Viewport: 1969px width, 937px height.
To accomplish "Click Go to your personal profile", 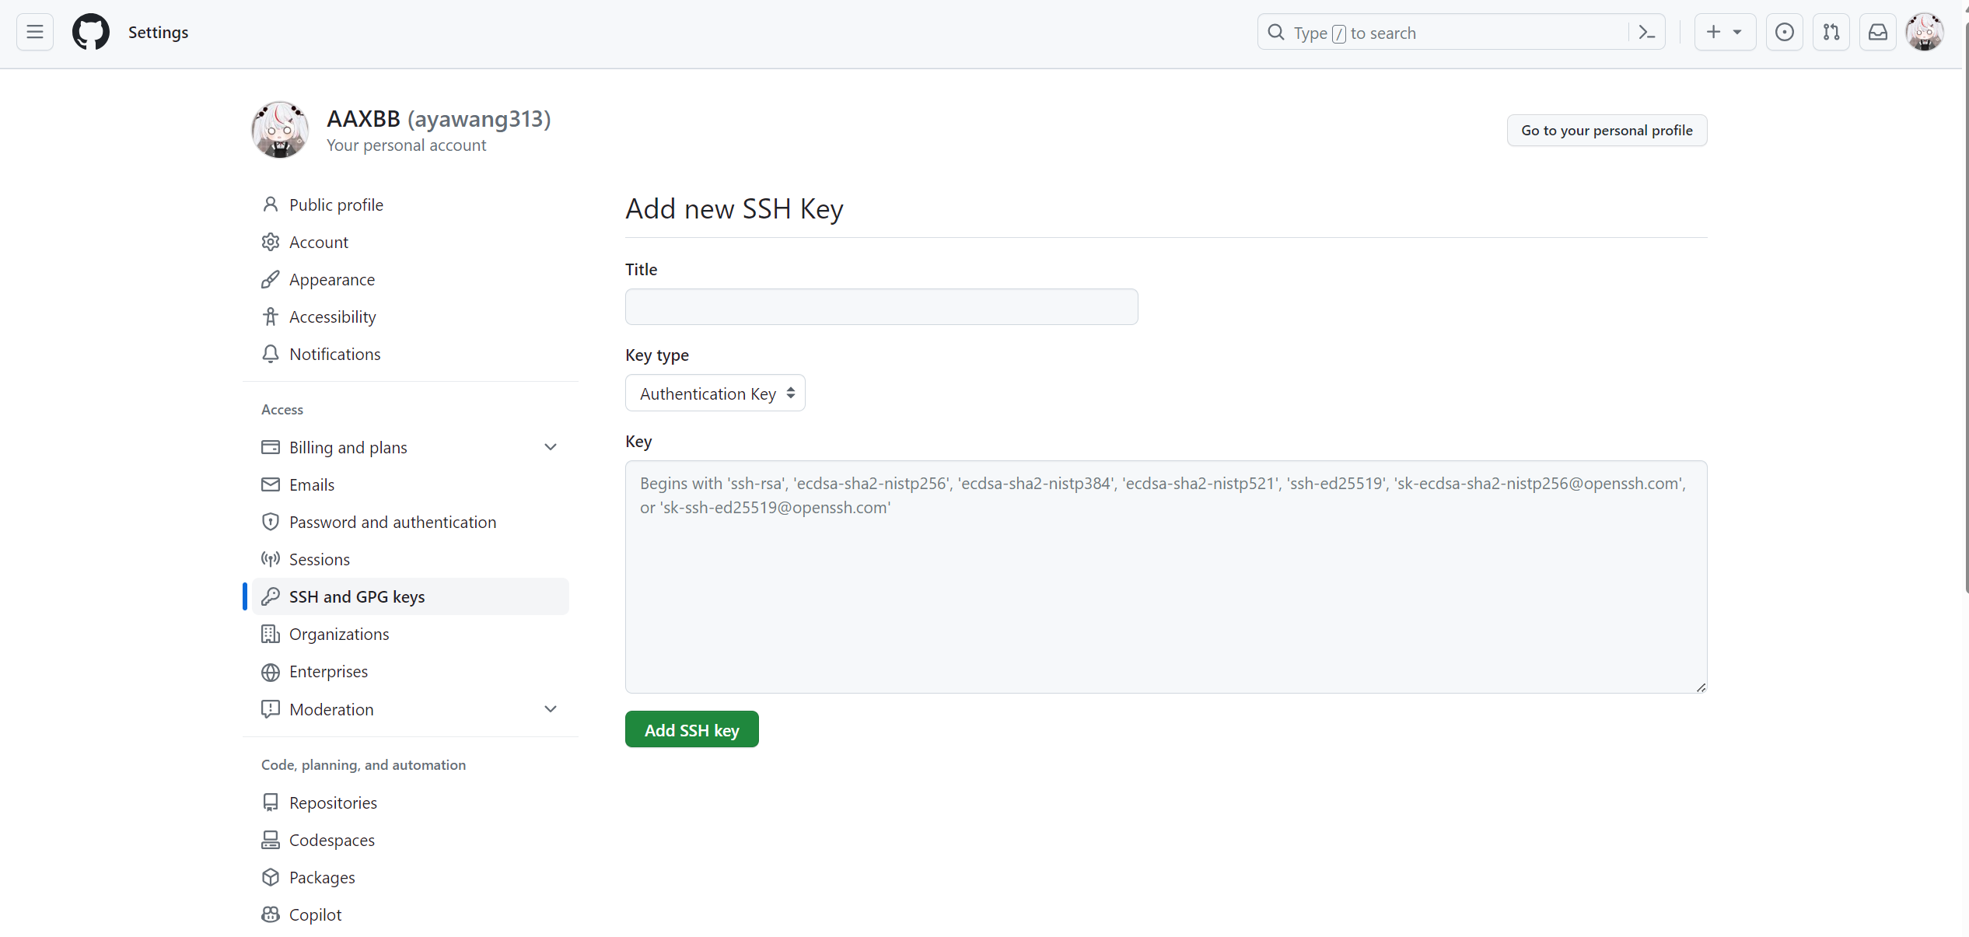I will click(1606, 131).
